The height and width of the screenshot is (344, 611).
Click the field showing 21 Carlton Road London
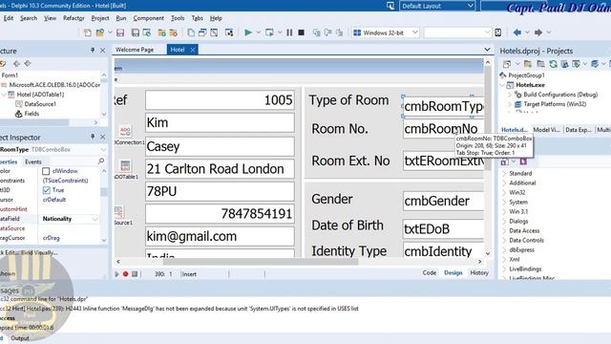(x=220, y=169)
